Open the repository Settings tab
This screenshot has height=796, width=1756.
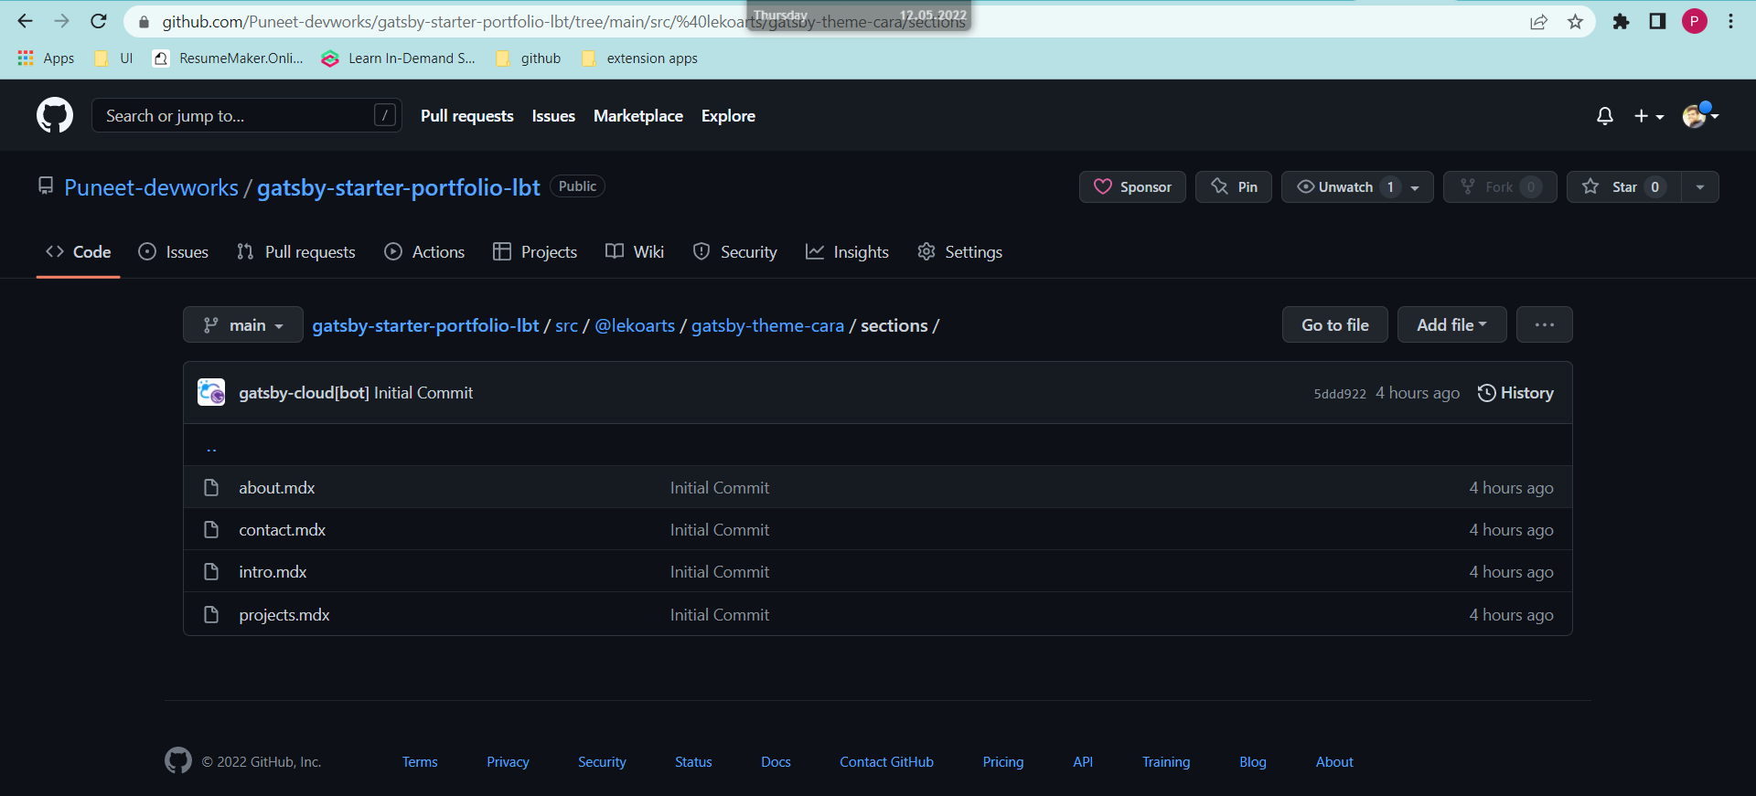pos(959,252)
